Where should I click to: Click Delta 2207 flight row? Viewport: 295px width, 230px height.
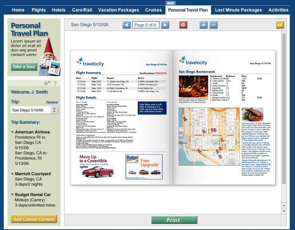pyautogui.click(x=121, y=82)
